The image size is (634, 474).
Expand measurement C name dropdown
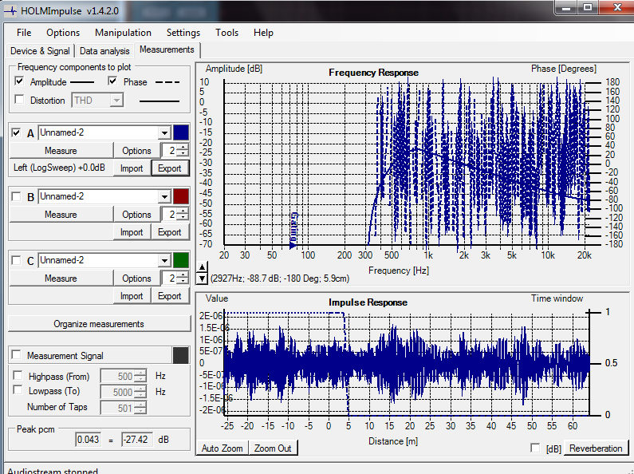point(164,261)
